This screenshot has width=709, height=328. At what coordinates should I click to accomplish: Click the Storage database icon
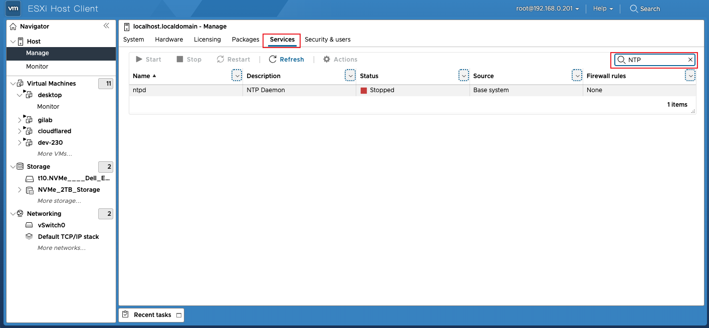click(21, 166)
